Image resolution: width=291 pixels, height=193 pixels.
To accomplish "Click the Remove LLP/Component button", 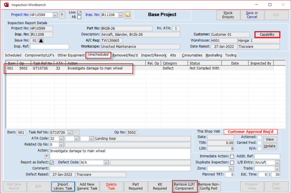I will [184, 186].
